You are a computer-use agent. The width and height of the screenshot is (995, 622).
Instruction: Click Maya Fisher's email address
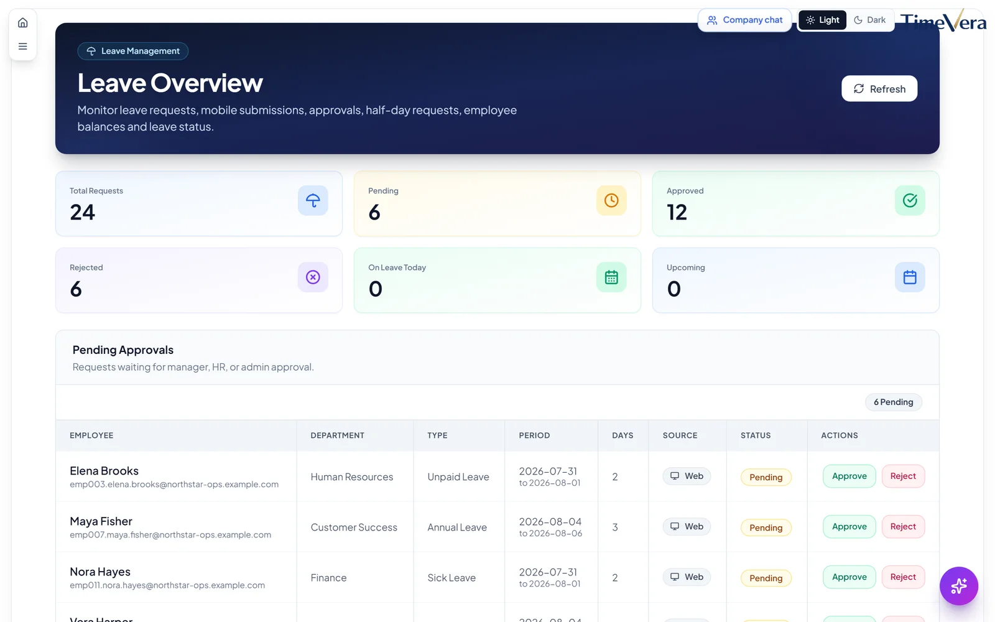coord(170,535)
